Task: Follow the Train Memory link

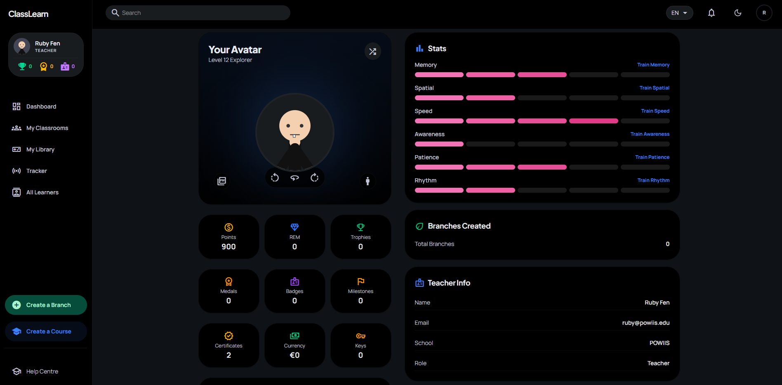Action: tap(653, 65)
